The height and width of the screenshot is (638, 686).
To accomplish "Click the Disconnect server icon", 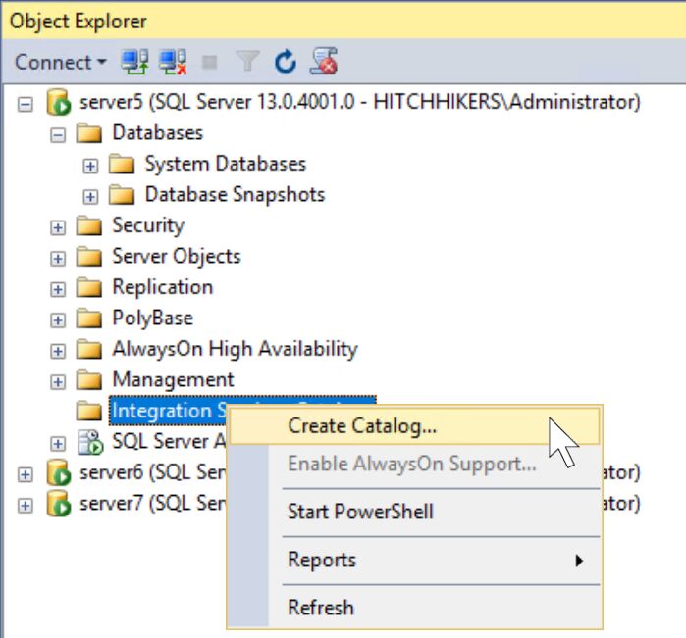I will [x=173, y=62].
